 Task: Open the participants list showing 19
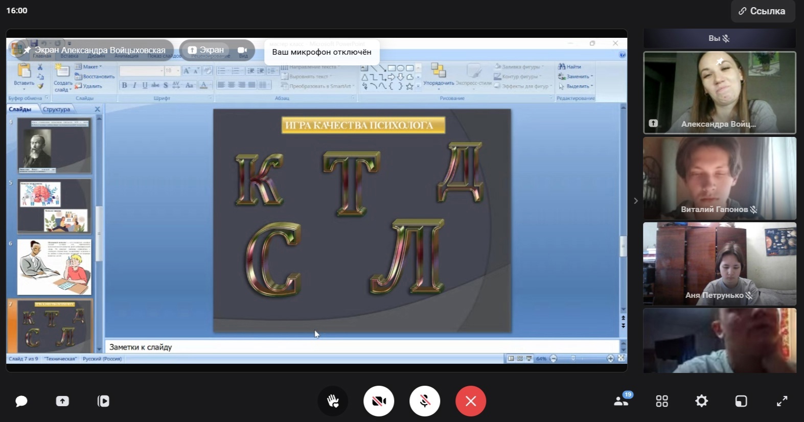coord(623,400)
